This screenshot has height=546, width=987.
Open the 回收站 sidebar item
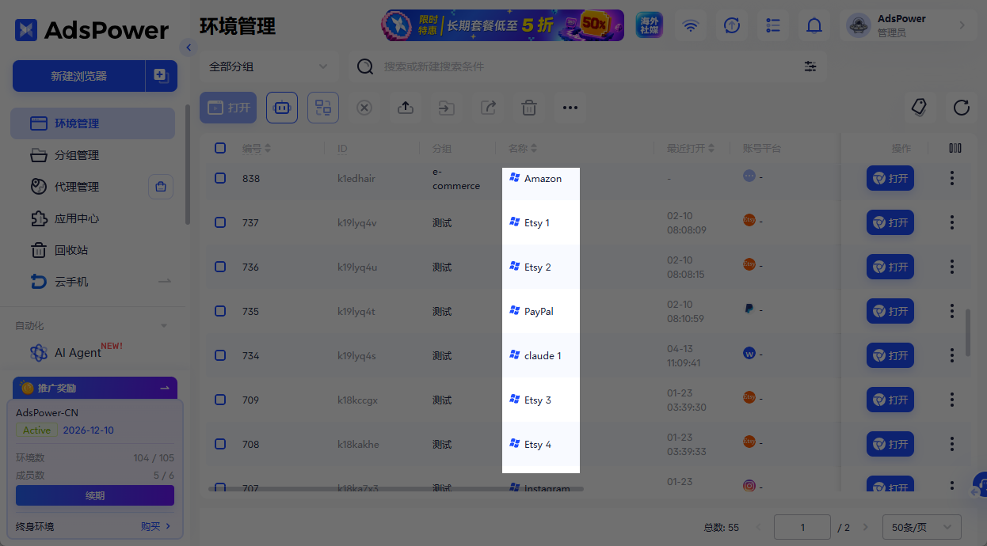click(x=93, y=250)
